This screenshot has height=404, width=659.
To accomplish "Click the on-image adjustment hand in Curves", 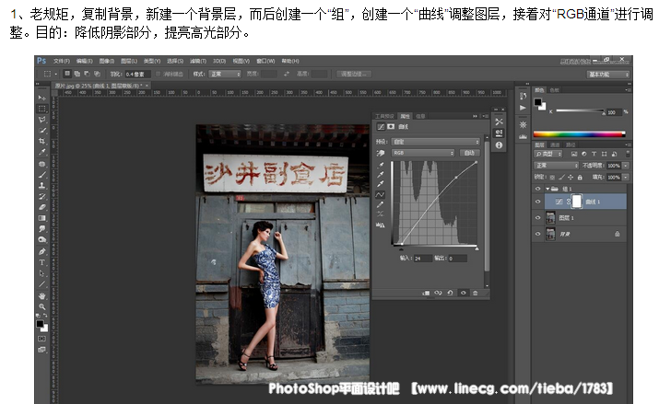I will click(381, 153).
